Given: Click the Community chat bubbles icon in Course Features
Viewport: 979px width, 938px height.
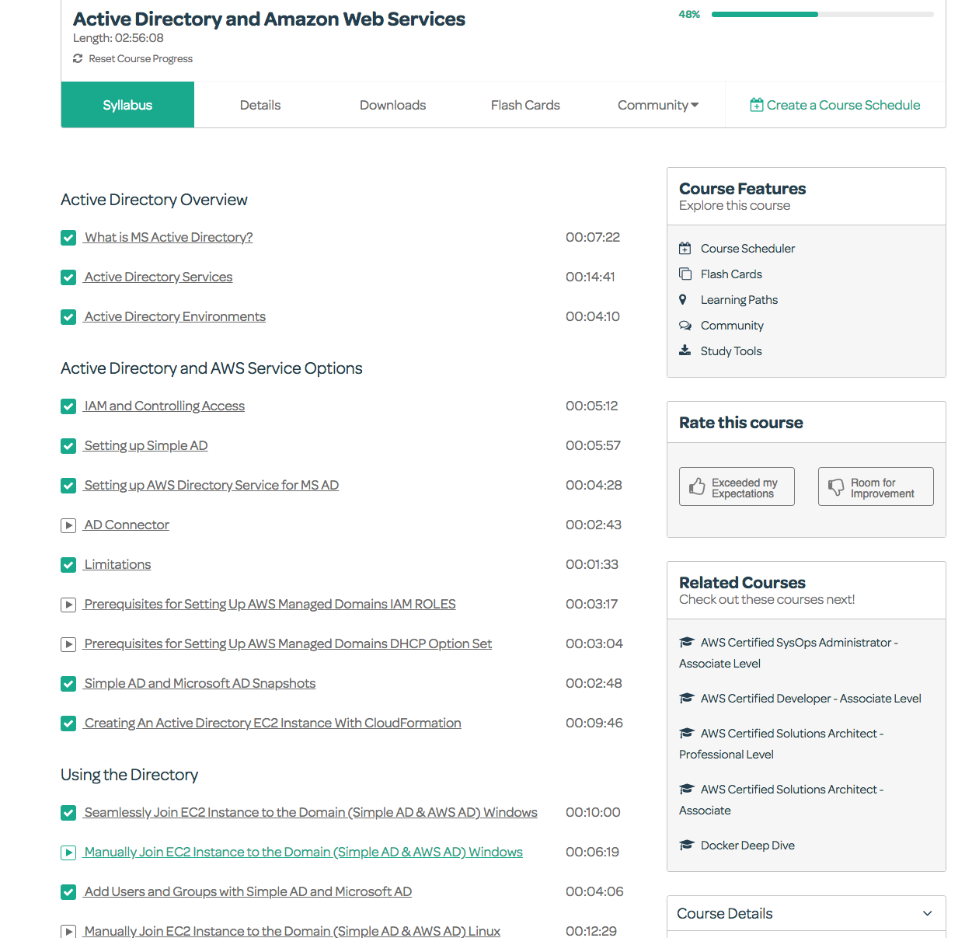Looking at the screenshot, I should point(685,326).
